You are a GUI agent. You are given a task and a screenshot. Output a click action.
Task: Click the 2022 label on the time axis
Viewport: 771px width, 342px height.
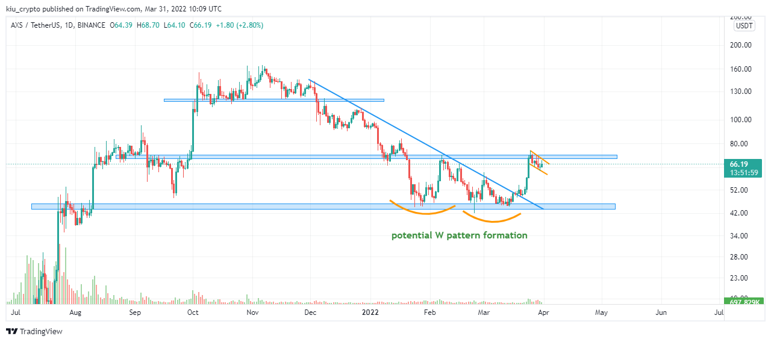pos(370,313)
